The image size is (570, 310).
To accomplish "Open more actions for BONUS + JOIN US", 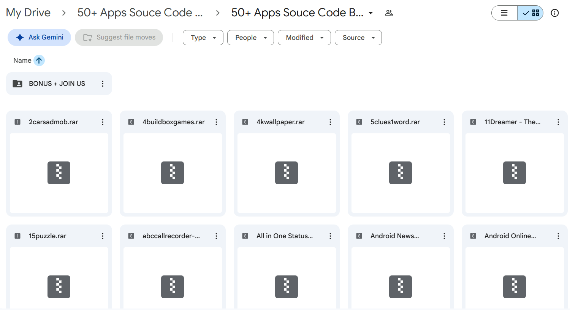I will 103,84.
